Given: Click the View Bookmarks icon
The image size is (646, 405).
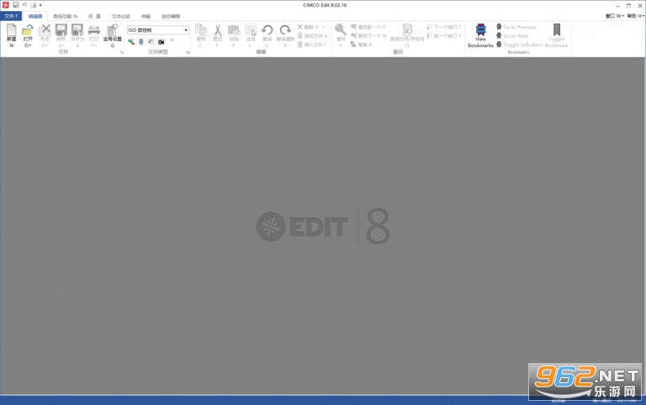Looking at the screenshot, I should point(480,30).
